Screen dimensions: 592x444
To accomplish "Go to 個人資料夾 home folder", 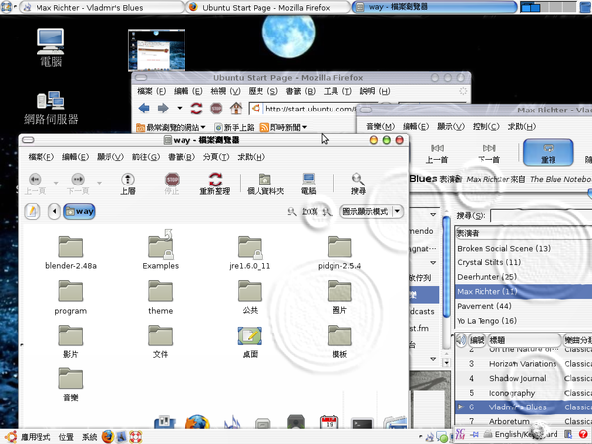I will (265, 184).
